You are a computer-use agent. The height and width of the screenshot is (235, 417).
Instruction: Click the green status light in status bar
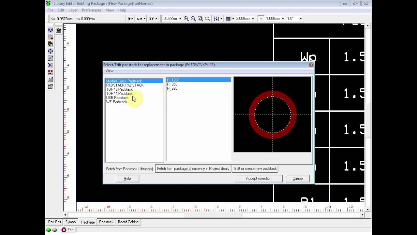click(49, 230)
